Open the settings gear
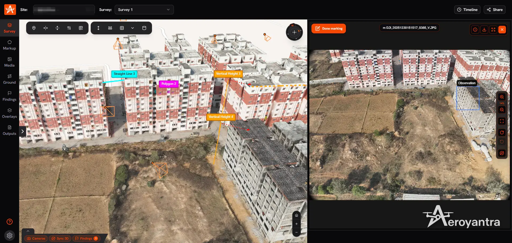512x243 pixels. (x=10, y=236)
